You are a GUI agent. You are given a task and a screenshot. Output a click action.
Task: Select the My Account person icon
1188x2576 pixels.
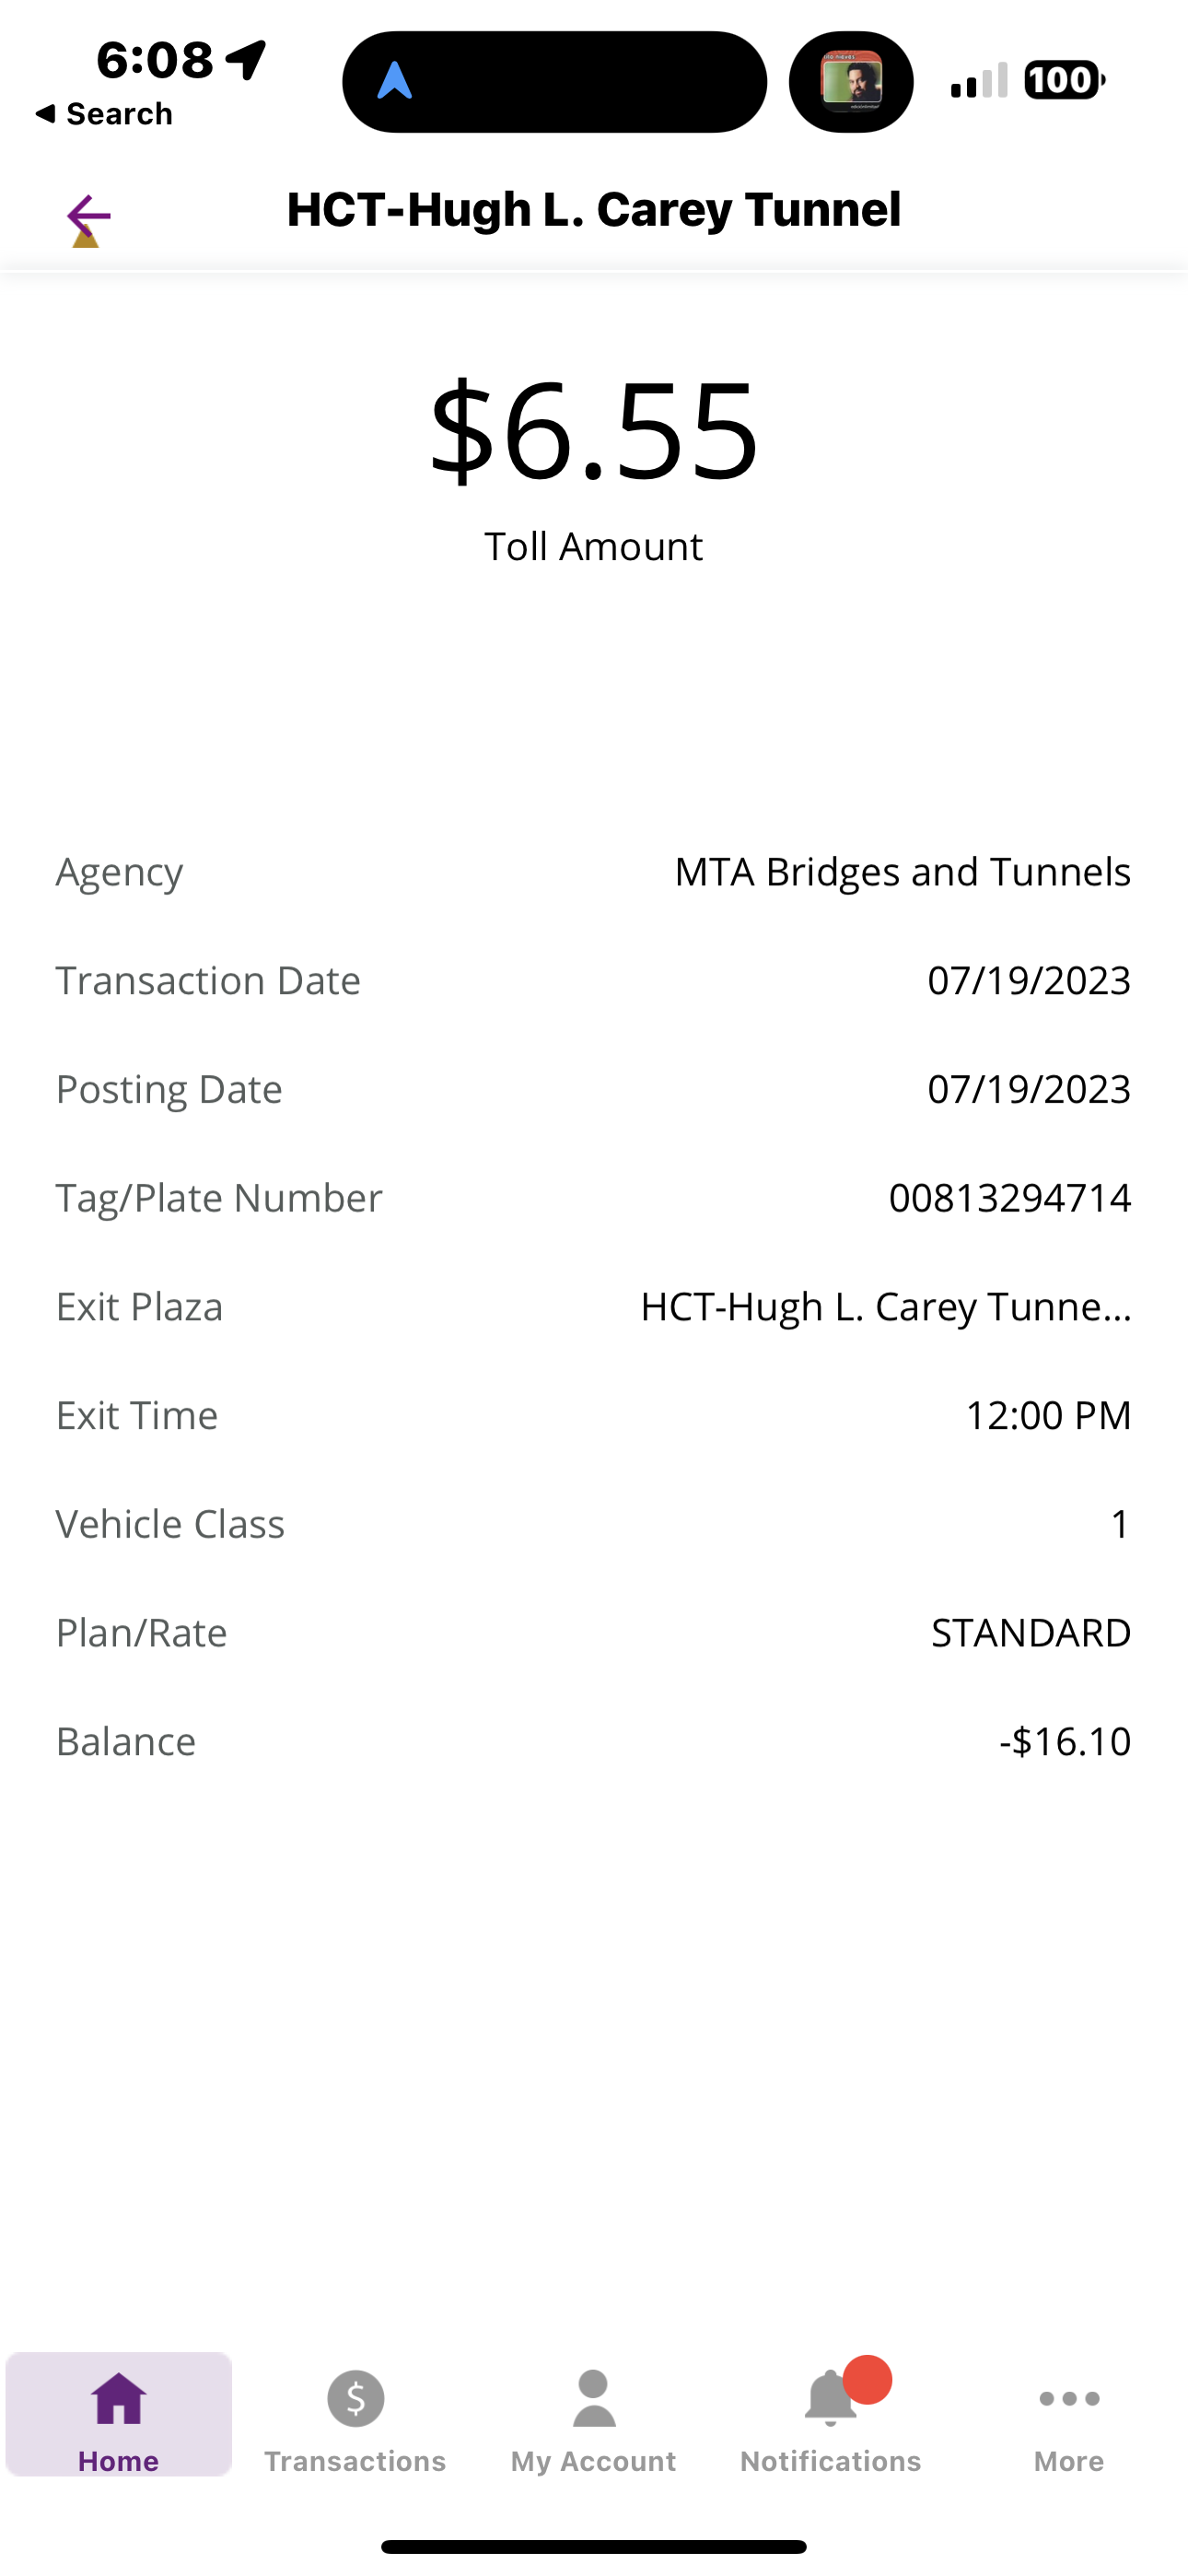coord(593,2398)
